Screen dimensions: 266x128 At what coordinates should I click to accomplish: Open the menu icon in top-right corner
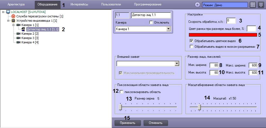[x=261, y=5]
